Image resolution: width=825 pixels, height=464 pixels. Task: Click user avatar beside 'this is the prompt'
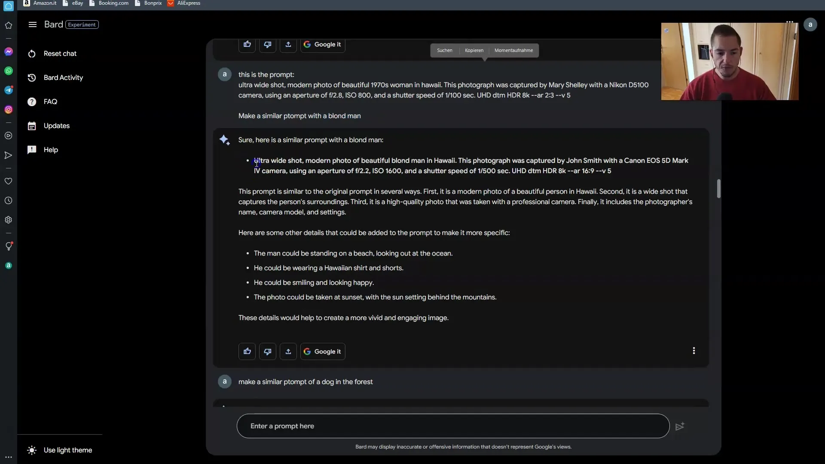224,74
